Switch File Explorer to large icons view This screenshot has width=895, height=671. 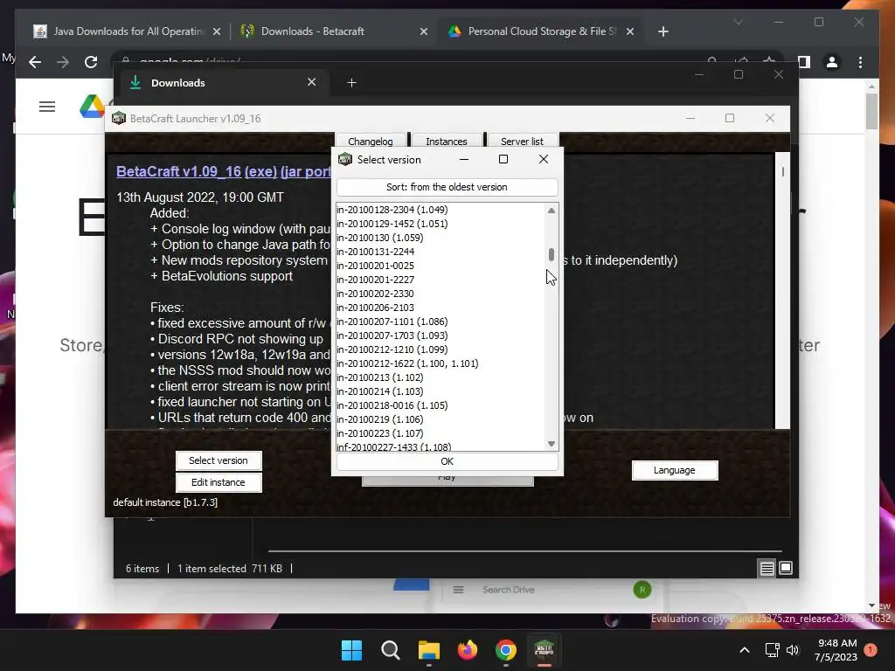[x=786, y=568]
